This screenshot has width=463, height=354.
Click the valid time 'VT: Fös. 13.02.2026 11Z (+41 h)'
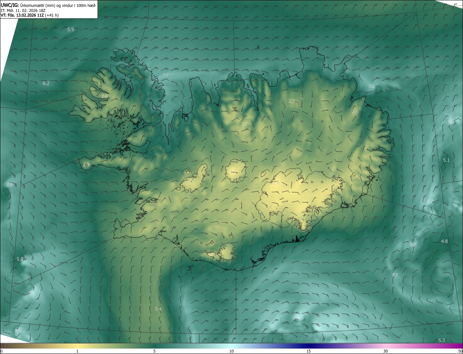30,15
